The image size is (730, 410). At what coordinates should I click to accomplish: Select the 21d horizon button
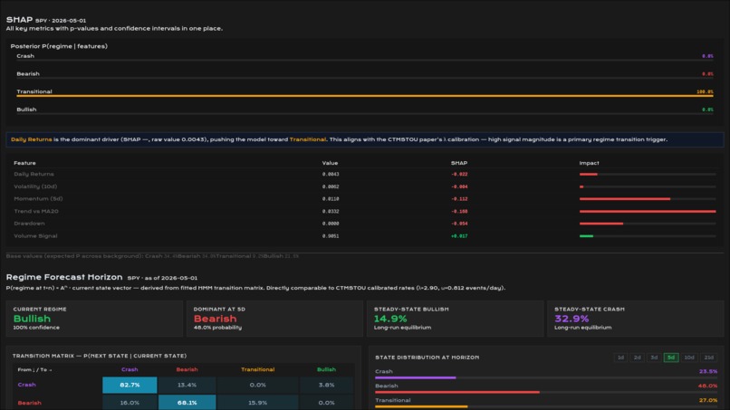tap(708, 358)
